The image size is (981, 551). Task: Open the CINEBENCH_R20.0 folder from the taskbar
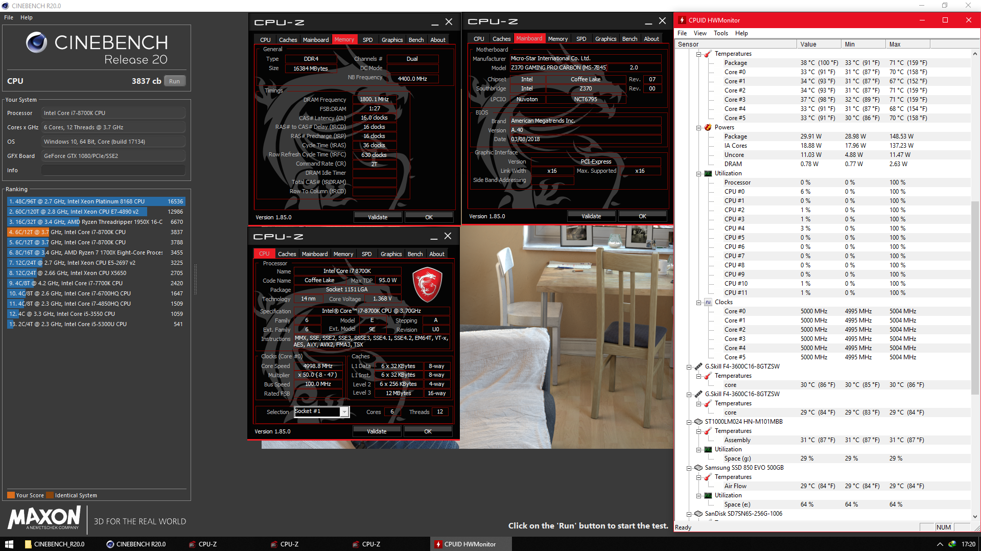click(55, 544)
